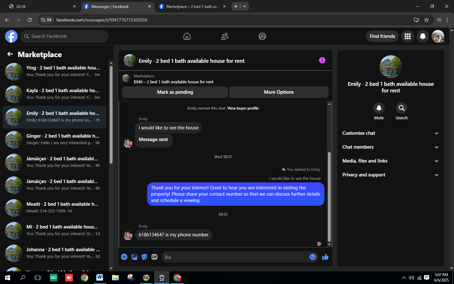This screenshot has height=284, width=454.
Task: Mute the Emily conversation
Action: click(x=379, y=108)
